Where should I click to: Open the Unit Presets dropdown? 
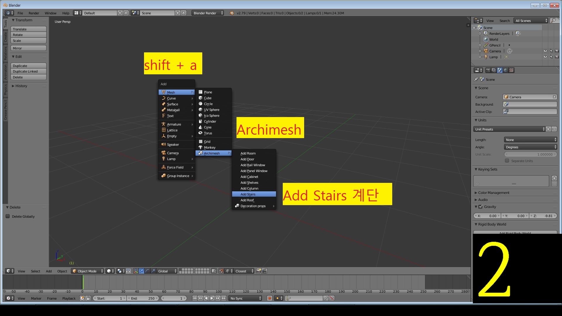[x=509, y=129]
